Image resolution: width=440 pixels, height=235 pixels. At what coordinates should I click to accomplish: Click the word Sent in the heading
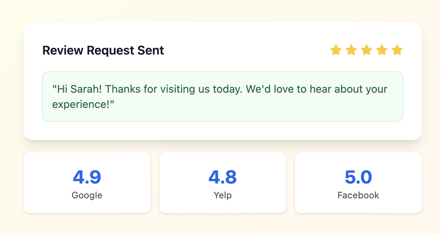tap(150, 51)
